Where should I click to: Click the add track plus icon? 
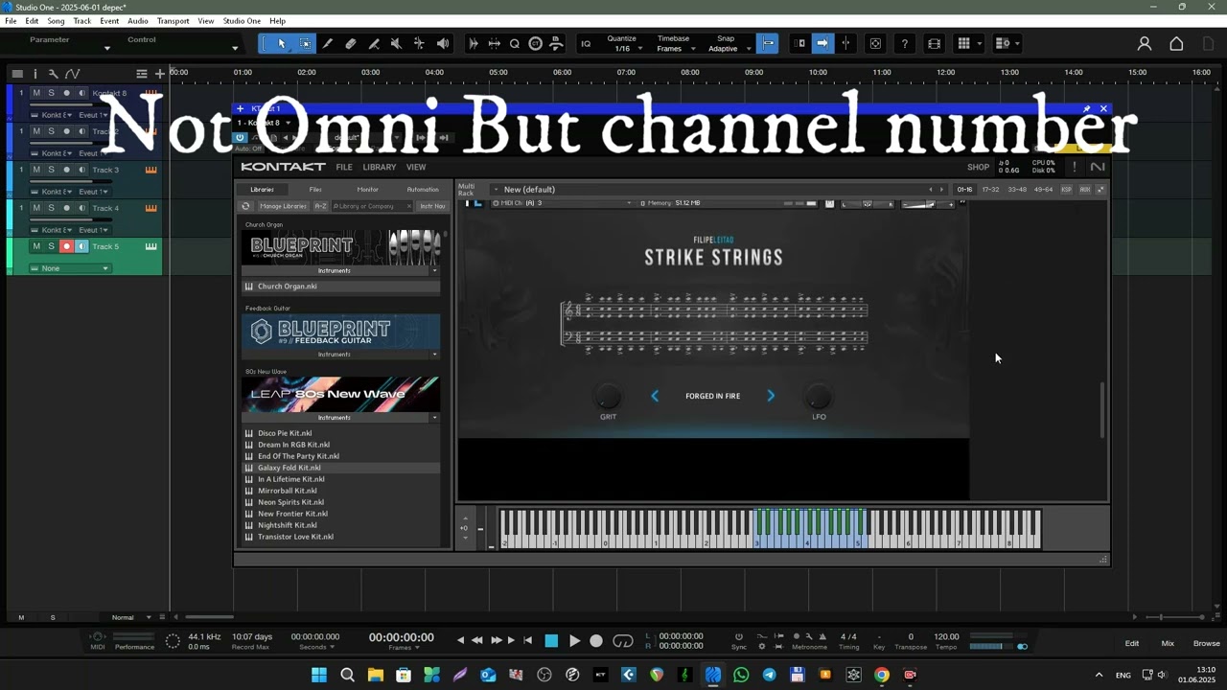point(159,74)
